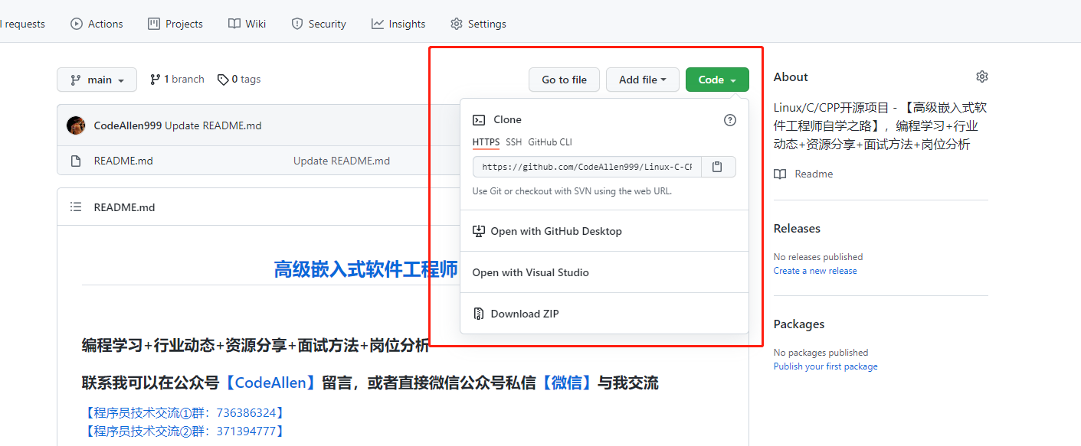Image resolution: width=1081 pixels, height=446 pixels.
Task: Click the Readme book icon in About
Action: [x=780, y=174]
